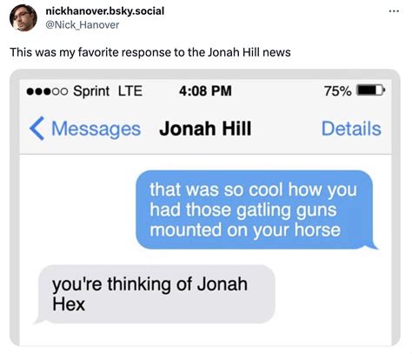
Task: Tap the 4:08 PM clock
Action: 205,91
